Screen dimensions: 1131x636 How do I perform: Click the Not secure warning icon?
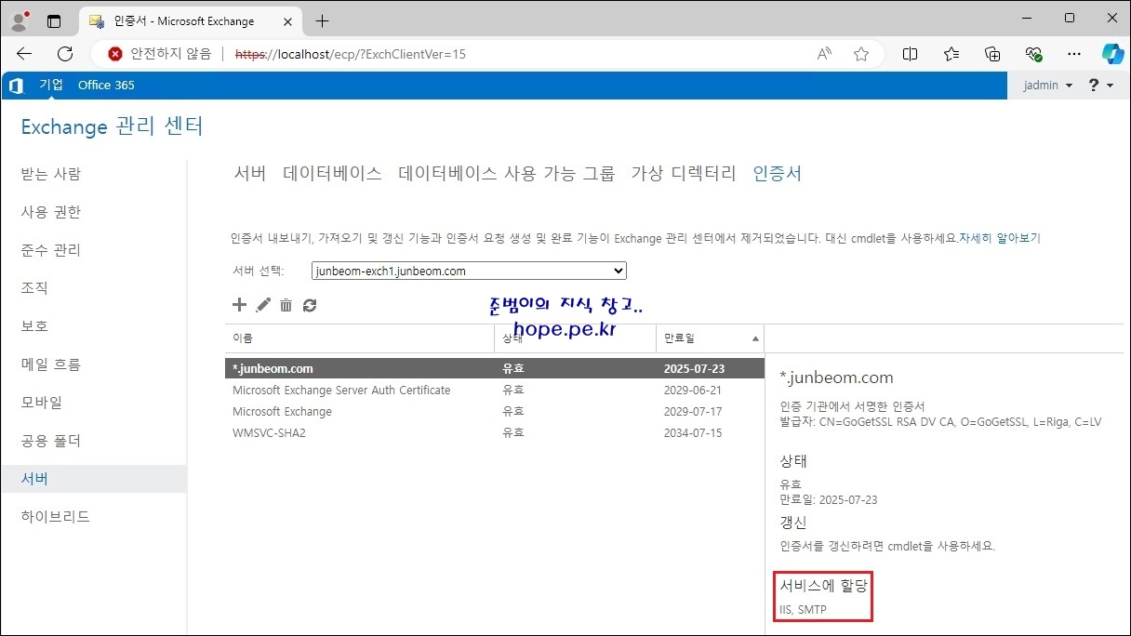click(x=115, y=54)
